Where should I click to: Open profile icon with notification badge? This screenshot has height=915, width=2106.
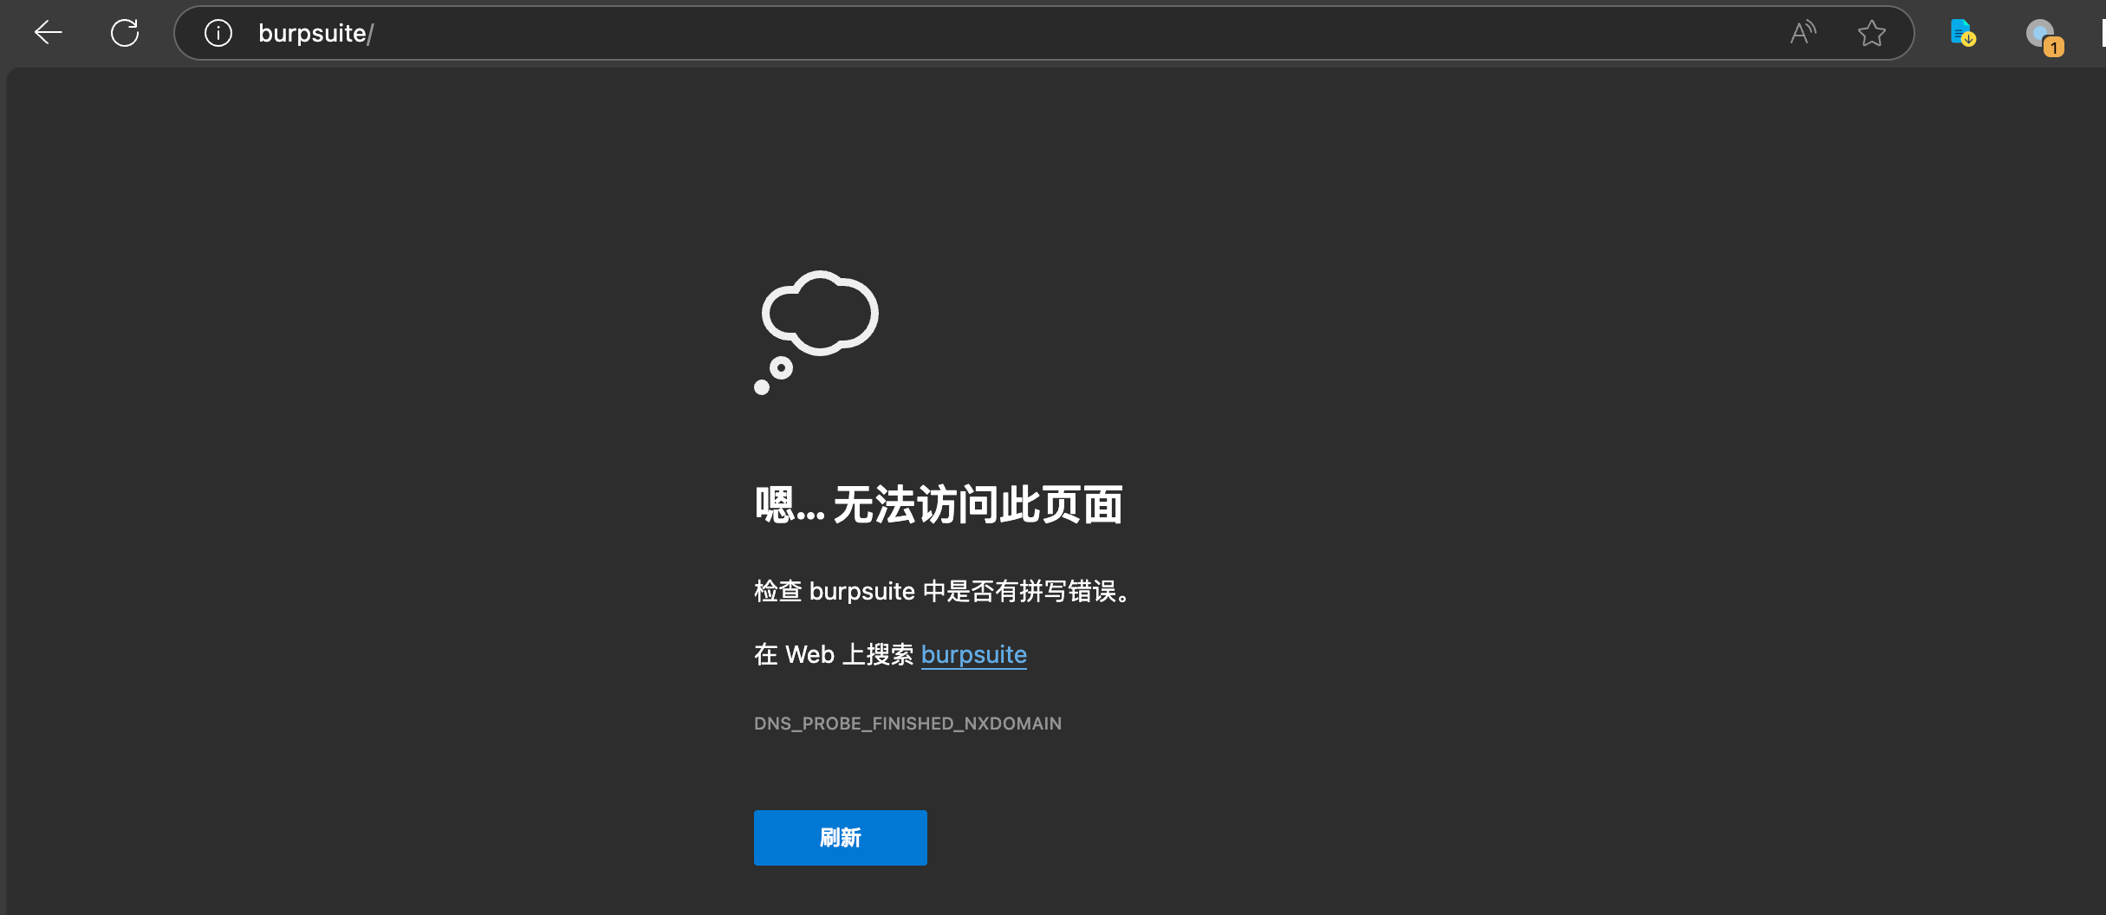tap(2044, 36)
